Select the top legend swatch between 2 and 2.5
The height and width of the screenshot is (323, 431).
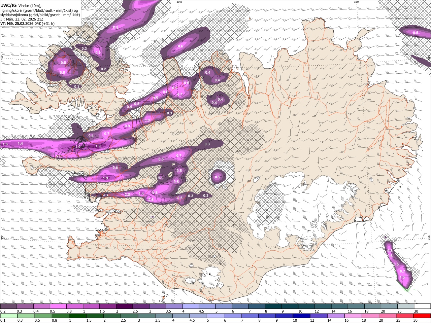pyautogui.click(x=124, y=307)
